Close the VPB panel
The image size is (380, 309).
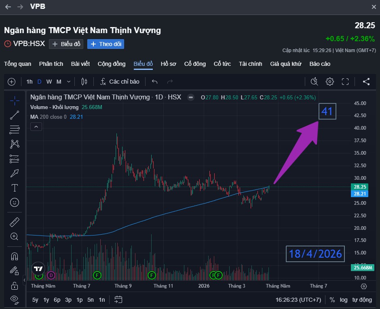click(x=374, y=7)
